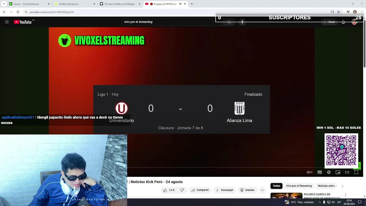Close the Stream - Kick Dashboard tab

coord(49,4)
